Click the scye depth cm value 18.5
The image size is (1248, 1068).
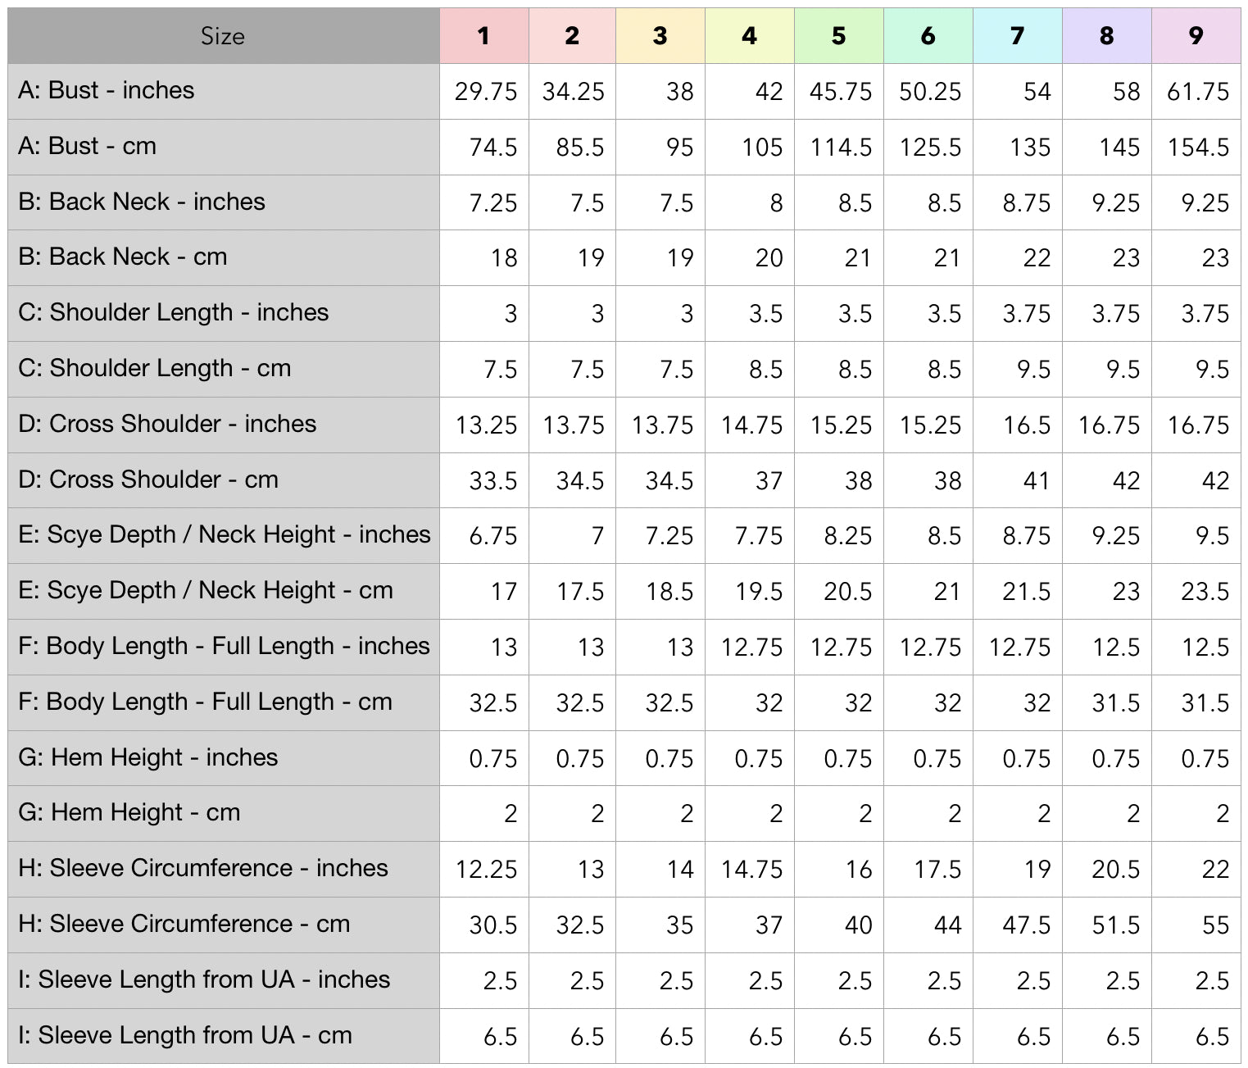(669, 592)
